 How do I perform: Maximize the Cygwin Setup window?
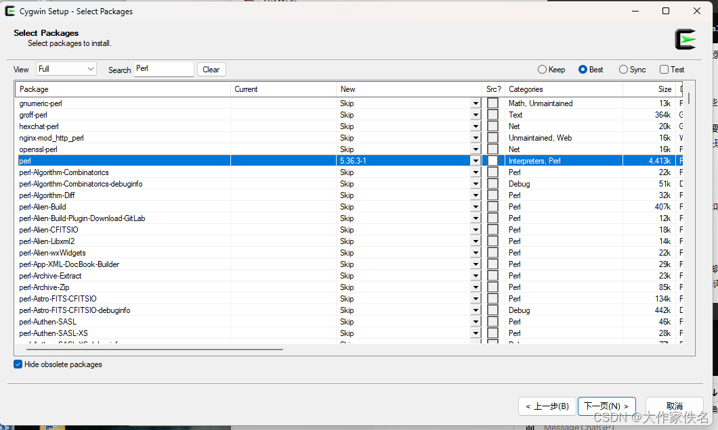pyautogui.click(x=666, y=11)
